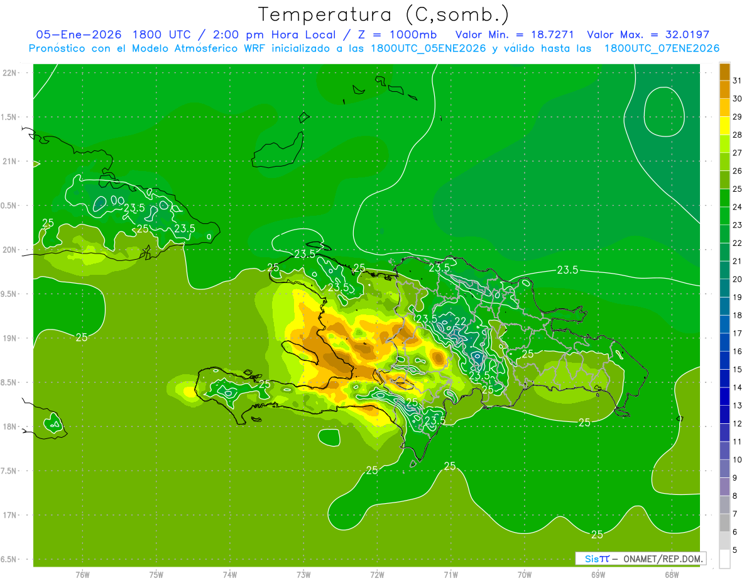Click blue legend swatch between 15 and 16
The image size is (754, 583).
coord(724,361)
